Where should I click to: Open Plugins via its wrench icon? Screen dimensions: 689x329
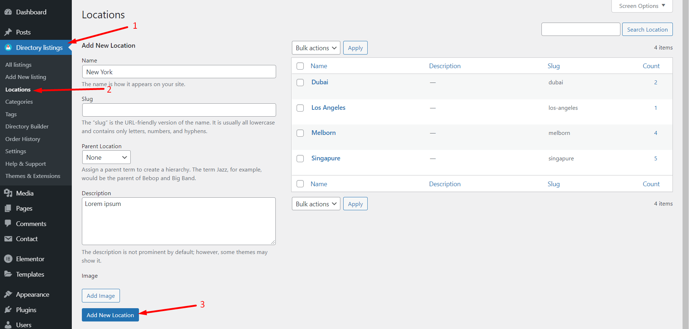[x=9, y=310]
